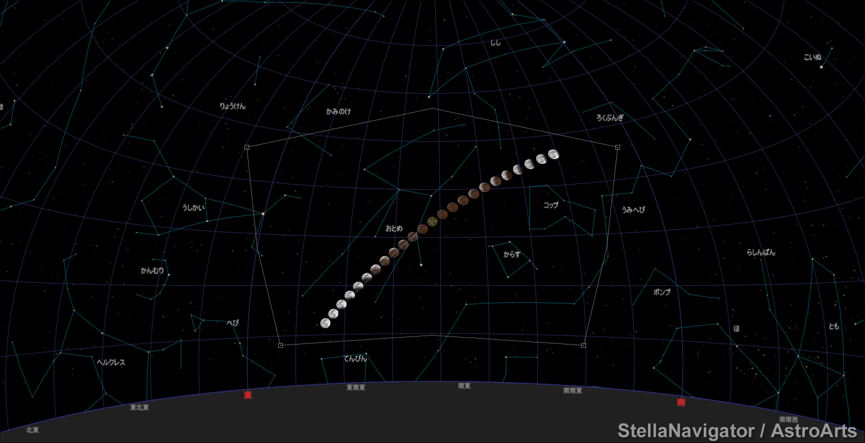This screenshot has height=443, width=865.
Task: Click the 東南東 direction label on horizon
Action: click(x=356, y=388)
